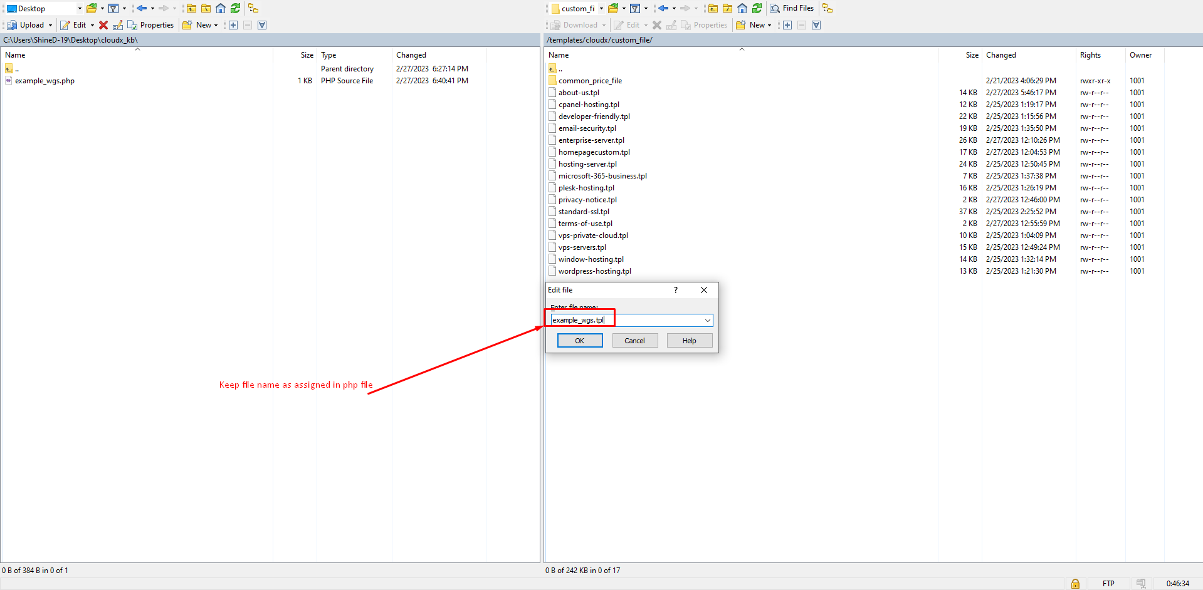Screen dimensions: 1203x590
Task: Click the local Rename icon
Action: click(x=118, y=25)
